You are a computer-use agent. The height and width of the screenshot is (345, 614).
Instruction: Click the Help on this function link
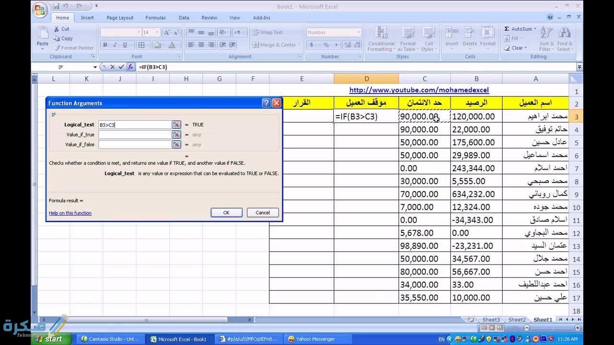coord(70,213)
